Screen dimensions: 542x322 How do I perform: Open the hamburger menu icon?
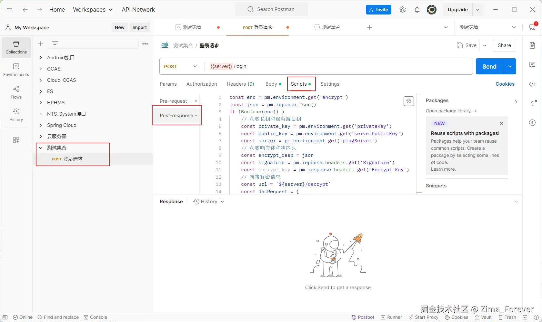pos(9,10)
